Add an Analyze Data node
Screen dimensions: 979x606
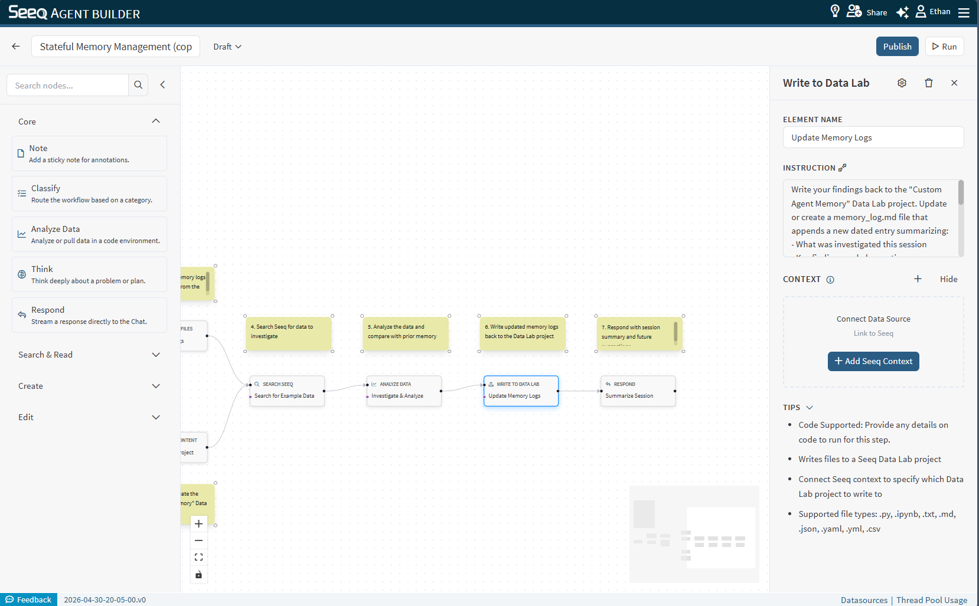pyautogui.click(x=89, y=234)
